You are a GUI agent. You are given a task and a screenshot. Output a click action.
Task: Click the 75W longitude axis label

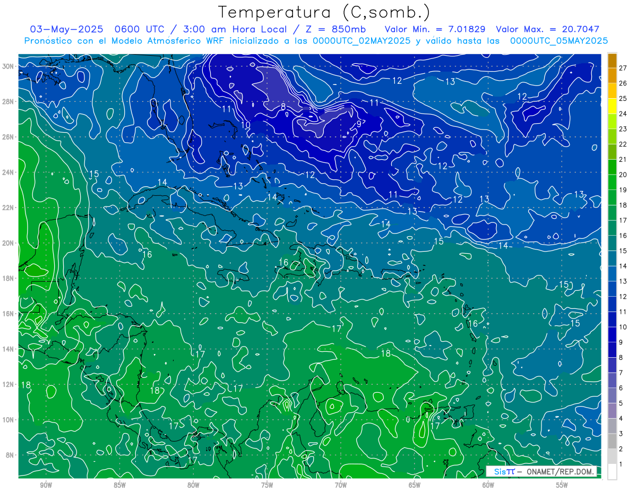click(x=267, y=485)
